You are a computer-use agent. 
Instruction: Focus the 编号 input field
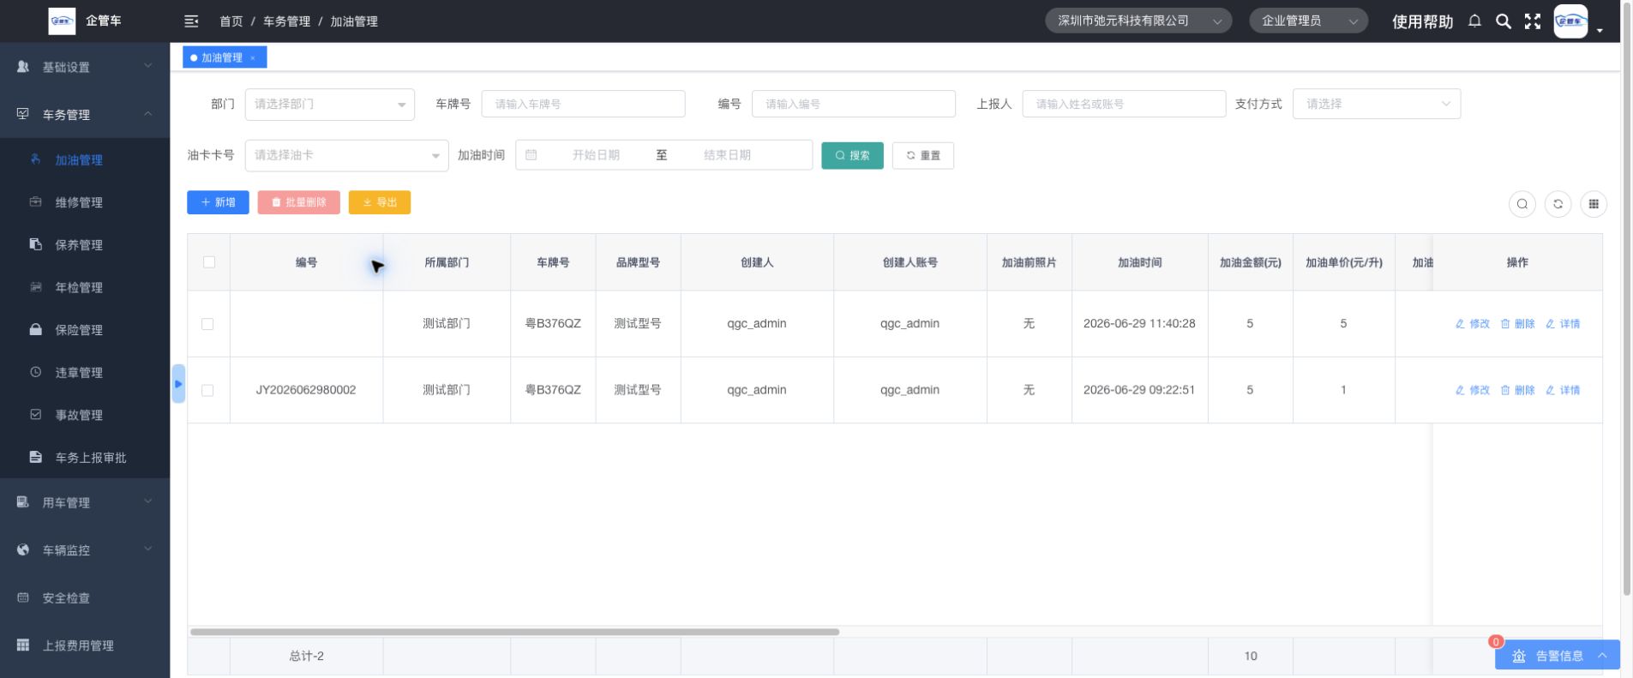[854, 105]
